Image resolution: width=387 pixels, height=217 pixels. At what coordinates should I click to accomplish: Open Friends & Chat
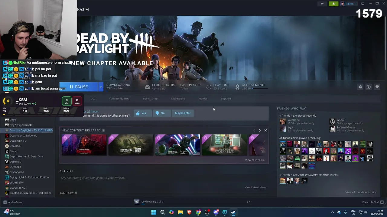point(373,202)
